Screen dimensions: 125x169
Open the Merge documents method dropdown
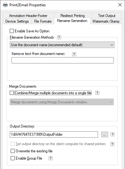pos(62,102)
